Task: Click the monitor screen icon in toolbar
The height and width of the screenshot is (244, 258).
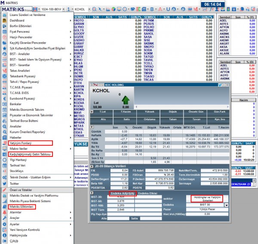Action: [119, 9]
